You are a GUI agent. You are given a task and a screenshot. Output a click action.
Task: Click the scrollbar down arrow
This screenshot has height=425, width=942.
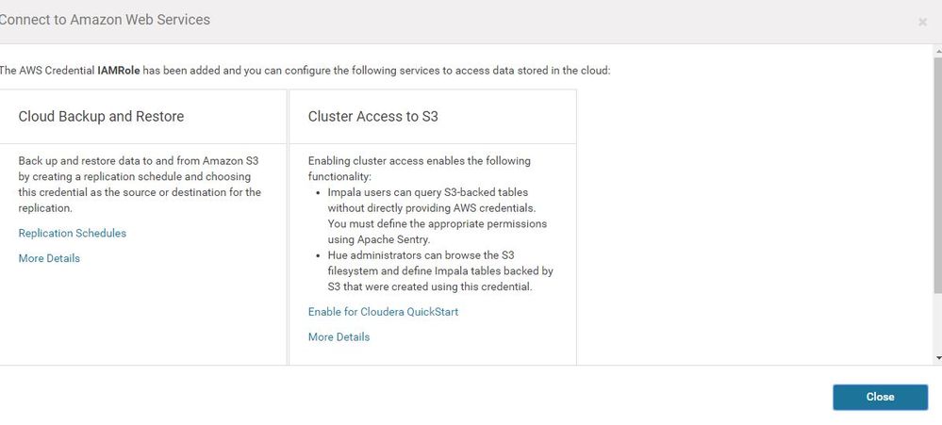point(936,358)
